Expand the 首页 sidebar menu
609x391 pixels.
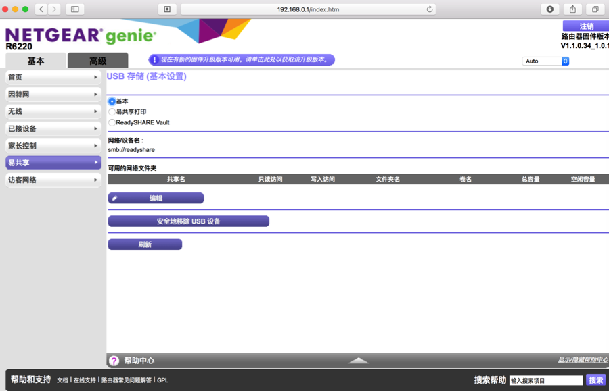pyautogui.click(x=53, y=78)
